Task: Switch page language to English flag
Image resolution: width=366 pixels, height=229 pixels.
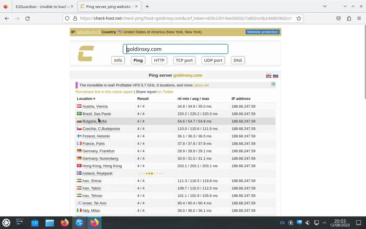Action: click(269, 76)
